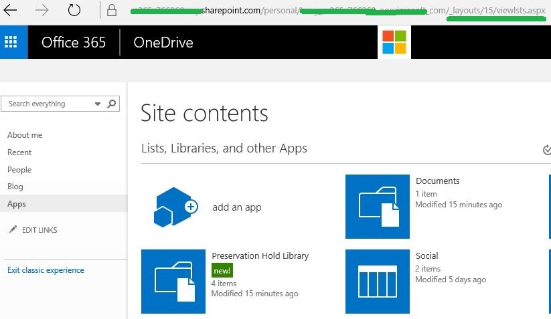Click the search magnifier icon
Screen dimensions: 551x319
click(x=111, y=104)
